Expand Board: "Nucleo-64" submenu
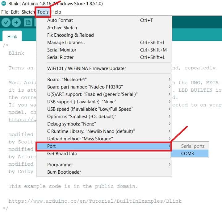Viewport: 222px width, 215px height. pos(104,80)
